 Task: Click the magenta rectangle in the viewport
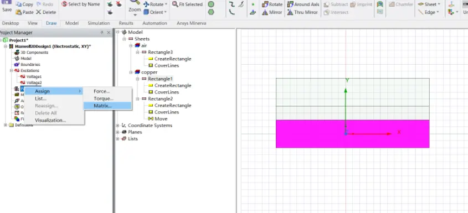click(352, 134)
